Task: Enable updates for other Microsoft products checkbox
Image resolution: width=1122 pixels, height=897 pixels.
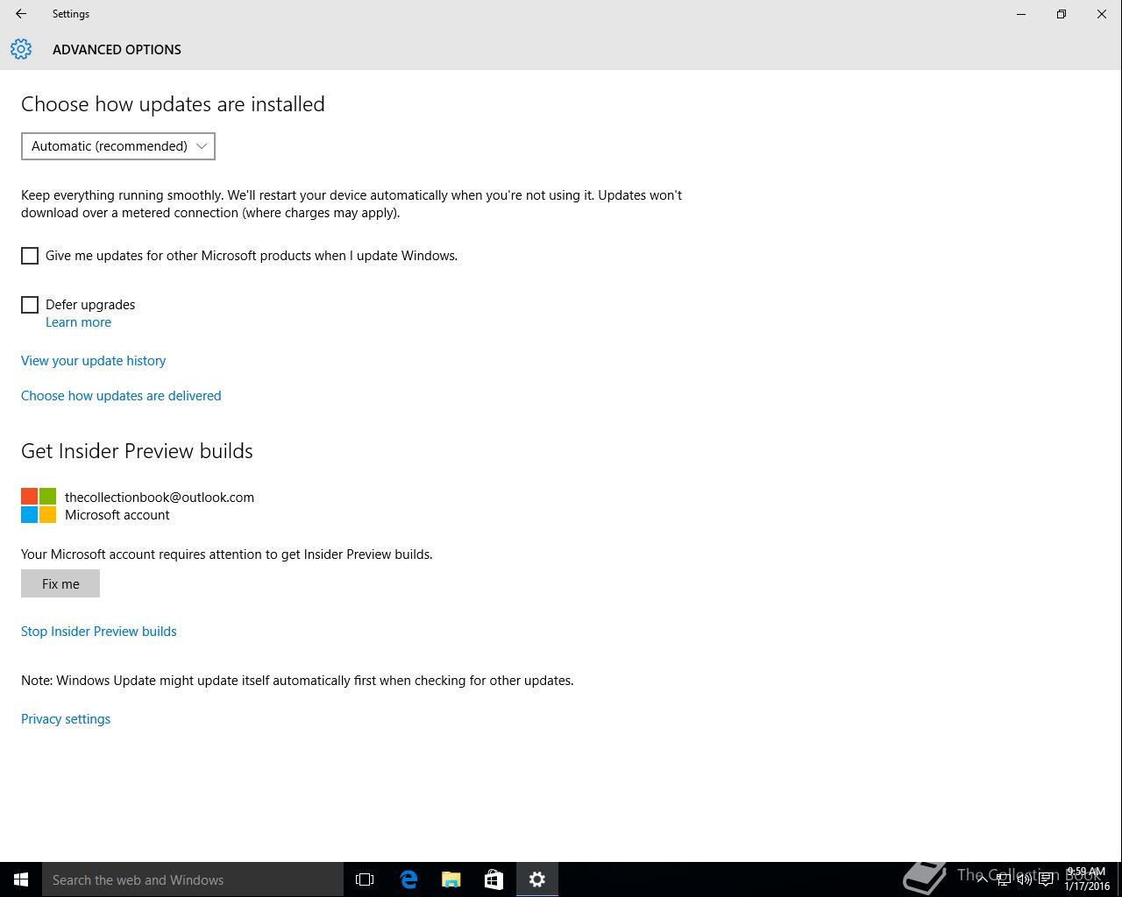Action: click(30, 256)
